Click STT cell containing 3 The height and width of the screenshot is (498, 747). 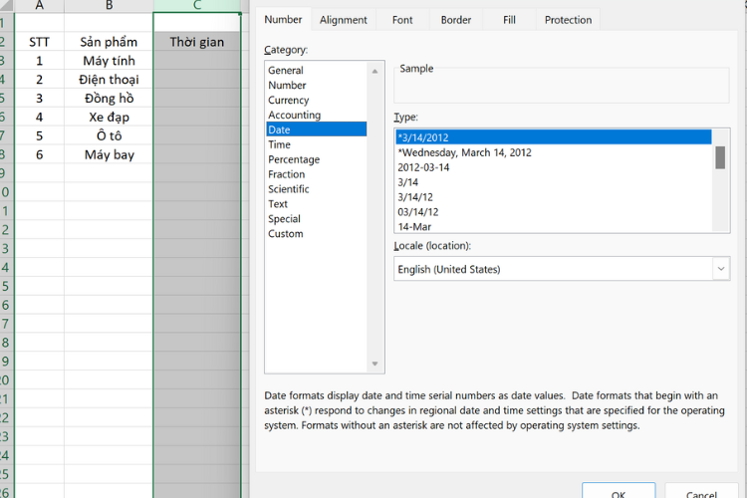click(x=39, y=99)
